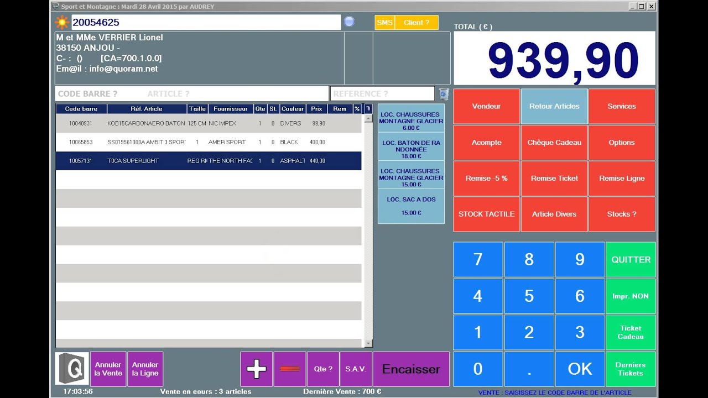Apply Remise -5 %
The image size is (708, 398).
[486, 178]
